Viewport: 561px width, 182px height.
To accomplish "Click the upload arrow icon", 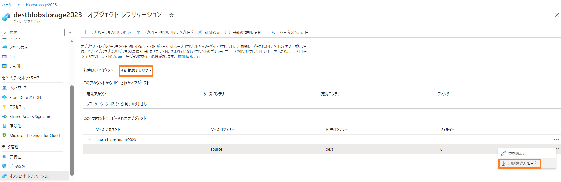I will pos(138,32).
